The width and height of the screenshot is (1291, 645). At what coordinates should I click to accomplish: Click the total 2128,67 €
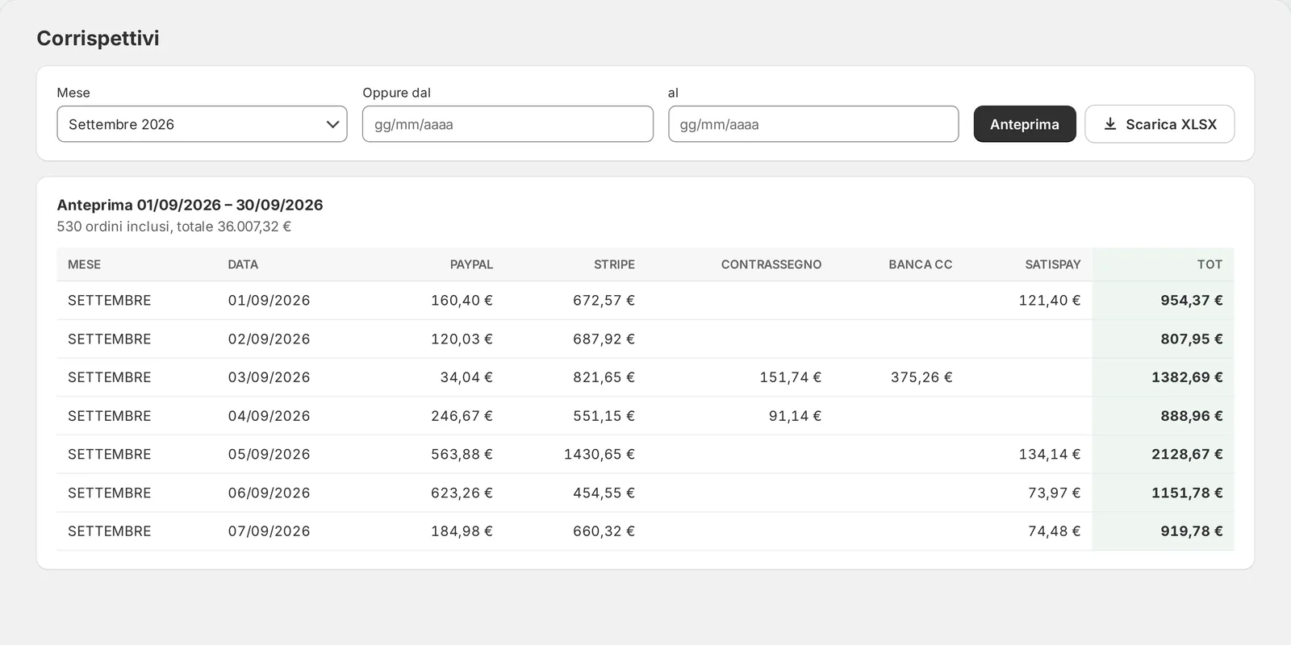tap(1187, 455)
